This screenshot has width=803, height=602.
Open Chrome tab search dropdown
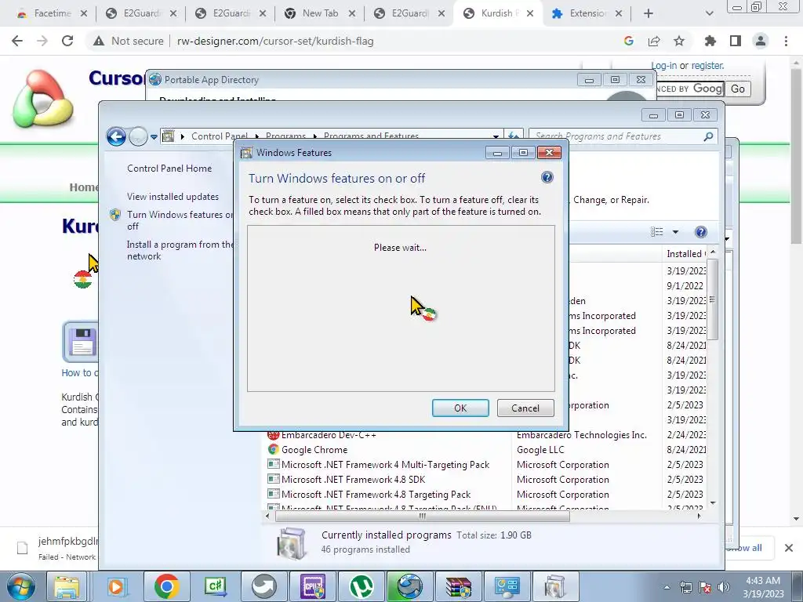(x=709, y=14)
